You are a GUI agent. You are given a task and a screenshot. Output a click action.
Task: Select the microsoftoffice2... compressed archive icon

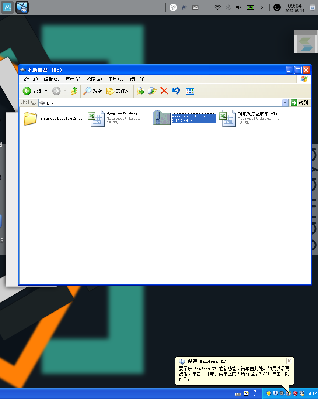pyautogui.click(x=161, y=117)
